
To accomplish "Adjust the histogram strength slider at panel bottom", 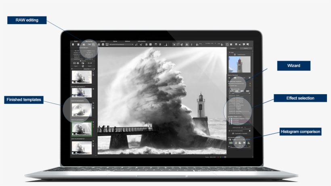I will (x=240, y=147).
